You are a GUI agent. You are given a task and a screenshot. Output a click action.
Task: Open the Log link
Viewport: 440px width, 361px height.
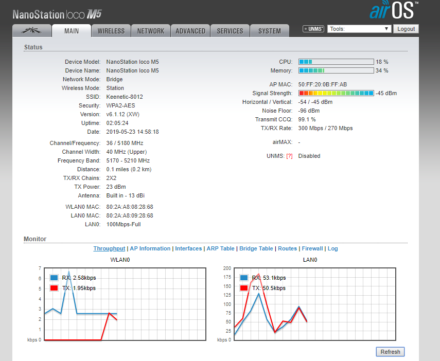coord(333,248)
